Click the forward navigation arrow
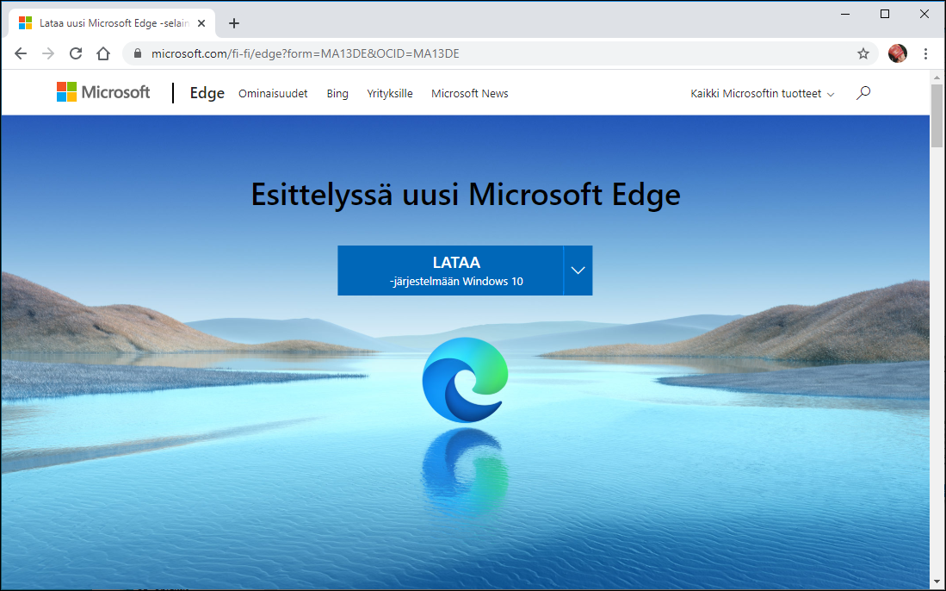Screen dimensions: 946x591 (x=48, y=53)
